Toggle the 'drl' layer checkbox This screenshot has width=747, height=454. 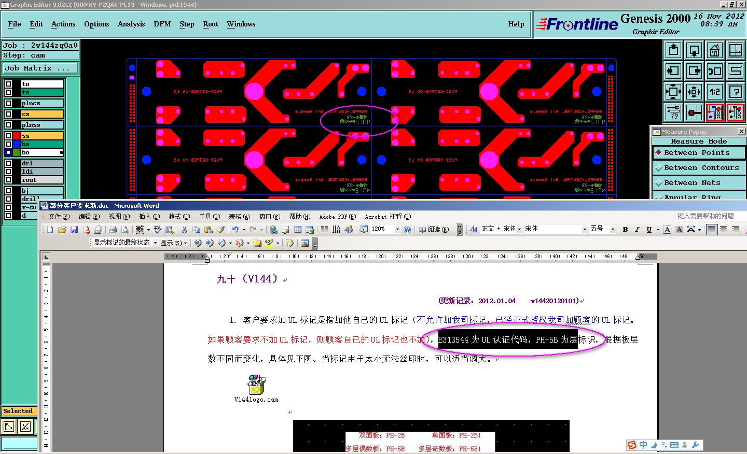pos(8,163)
